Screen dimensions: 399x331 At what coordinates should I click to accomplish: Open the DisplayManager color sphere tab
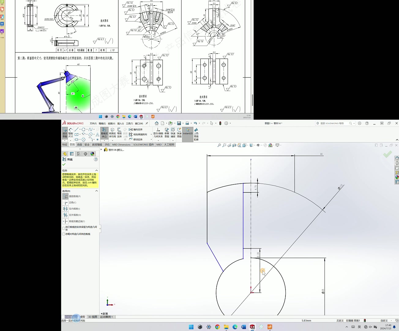coord(92,154)
